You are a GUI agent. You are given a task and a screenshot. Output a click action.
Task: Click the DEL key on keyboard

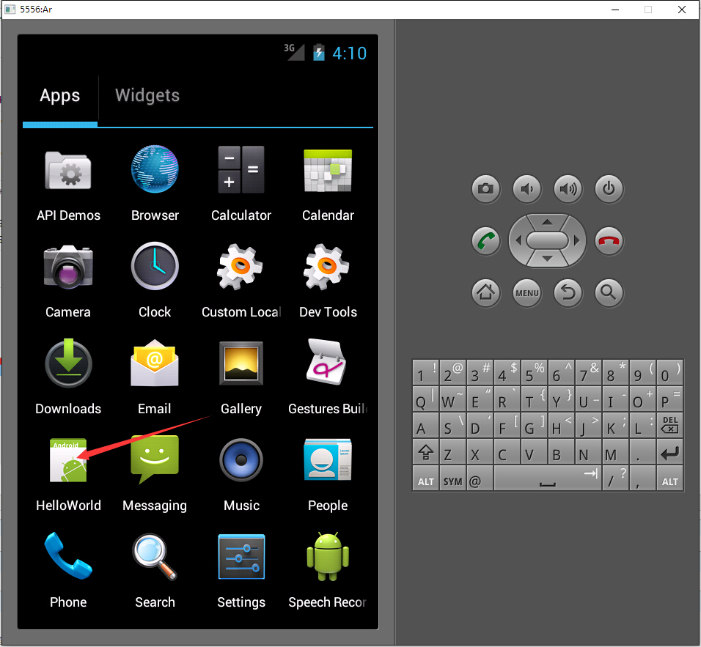point(669,426)
